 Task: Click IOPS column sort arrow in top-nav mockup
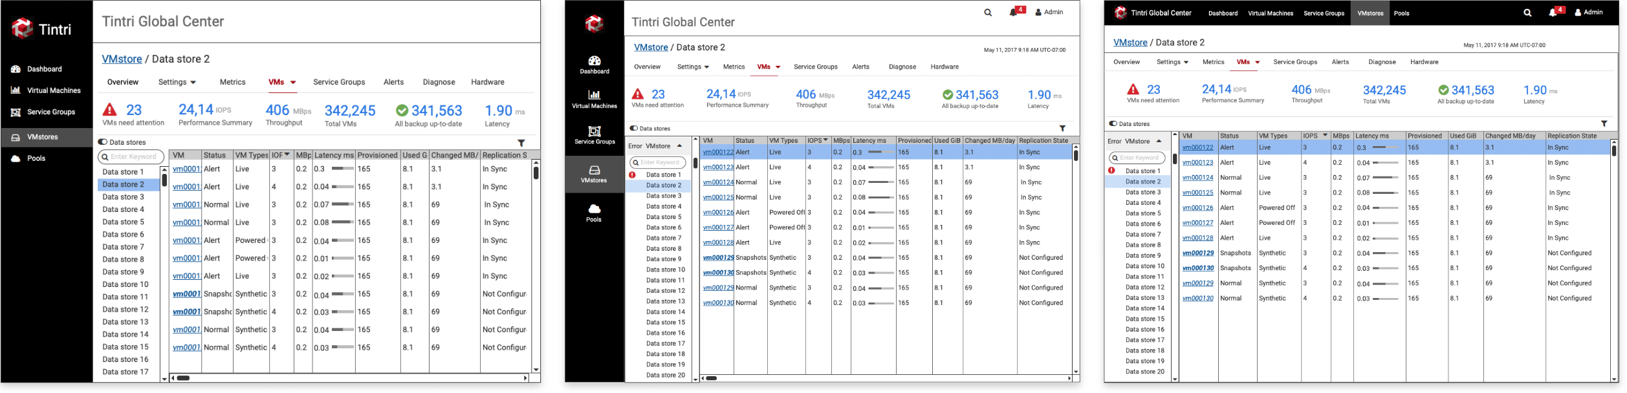pyautogui.click(x=1326, y=136)
